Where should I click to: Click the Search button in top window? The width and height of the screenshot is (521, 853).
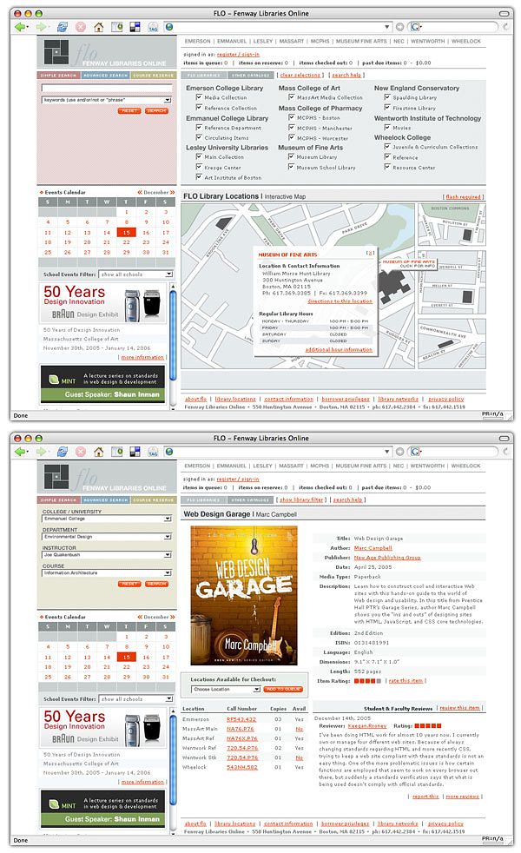pos(156,111)
